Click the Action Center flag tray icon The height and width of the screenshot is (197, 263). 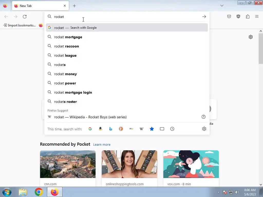tap(224, 192)
